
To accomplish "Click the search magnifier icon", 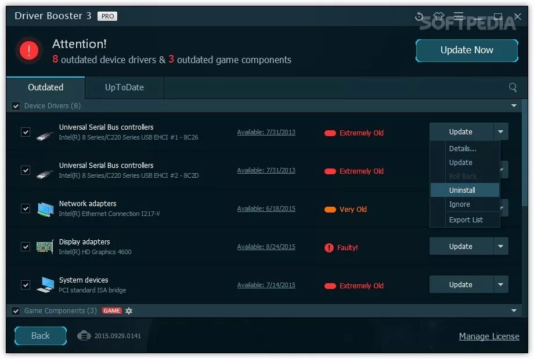I will point(513,87).
